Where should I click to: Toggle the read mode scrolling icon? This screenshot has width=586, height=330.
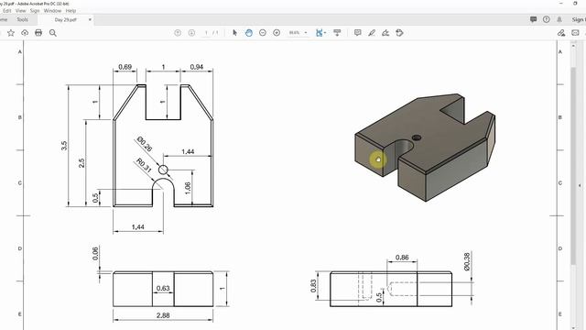337,33
